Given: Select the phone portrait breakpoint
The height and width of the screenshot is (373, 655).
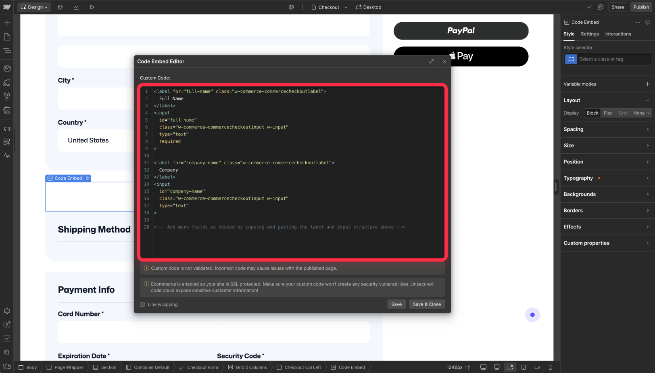Looking at the screenshot, I should [551, 367].
